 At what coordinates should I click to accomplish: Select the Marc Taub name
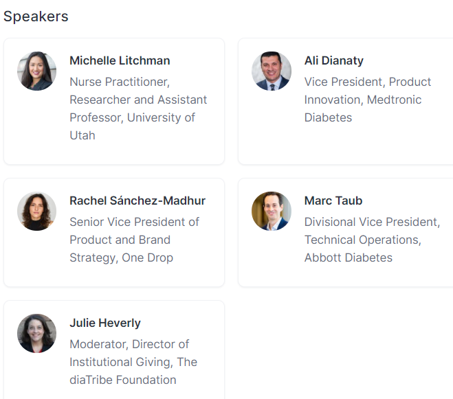pyautogui.click(x=333, y=201)
